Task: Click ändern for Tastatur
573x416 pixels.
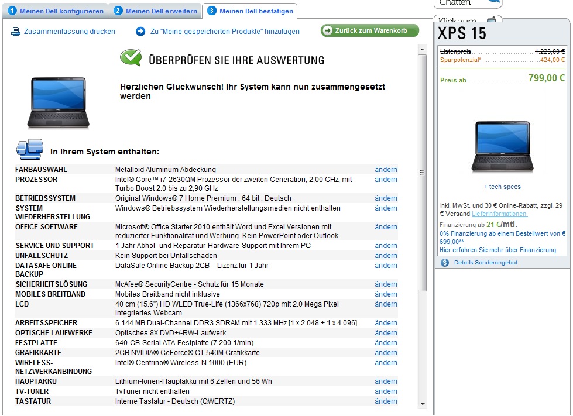Action: point(386,401)
